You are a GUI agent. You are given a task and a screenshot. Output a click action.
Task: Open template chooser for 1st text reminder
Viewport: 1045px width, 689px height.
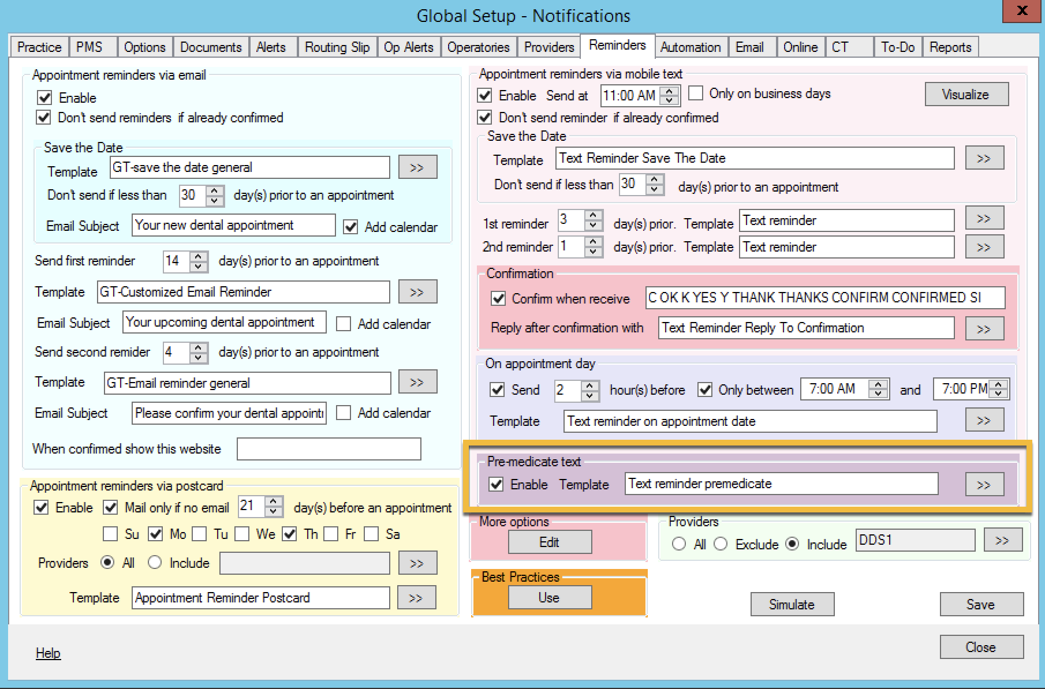coord(984,219)
